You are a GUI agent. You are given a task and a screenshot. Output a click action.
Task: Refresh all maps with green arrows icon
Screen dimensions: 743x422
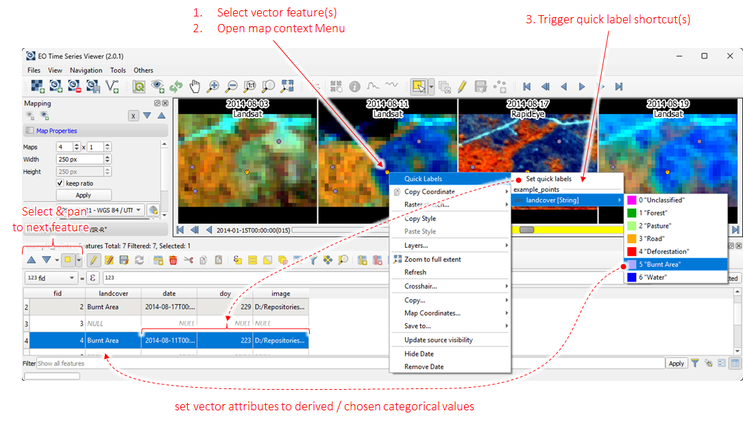coord(175,86)
